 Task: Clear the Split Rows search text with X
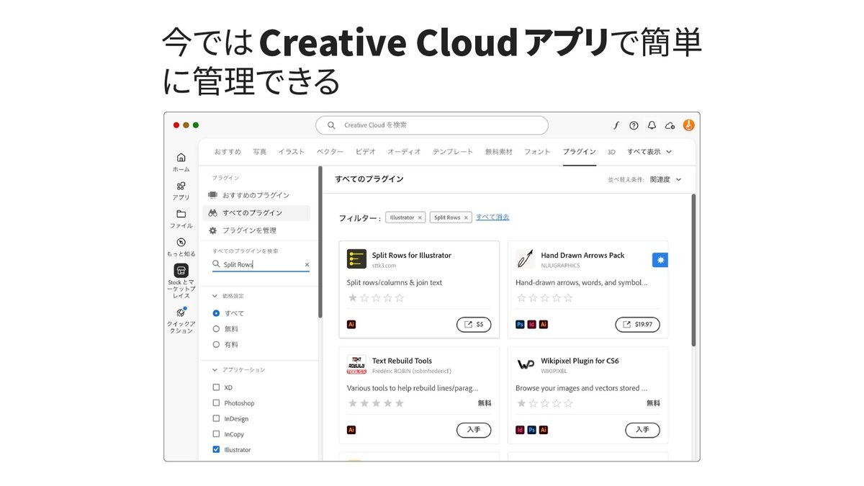(307, 265)
